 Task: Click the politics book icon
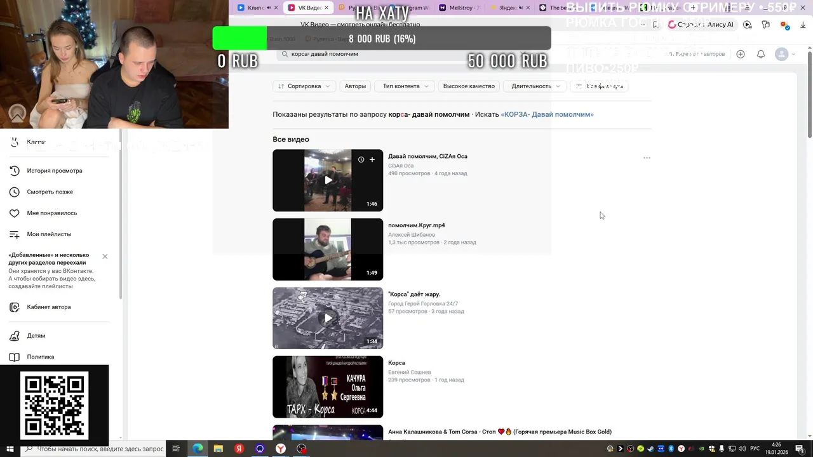pos(15,357)
